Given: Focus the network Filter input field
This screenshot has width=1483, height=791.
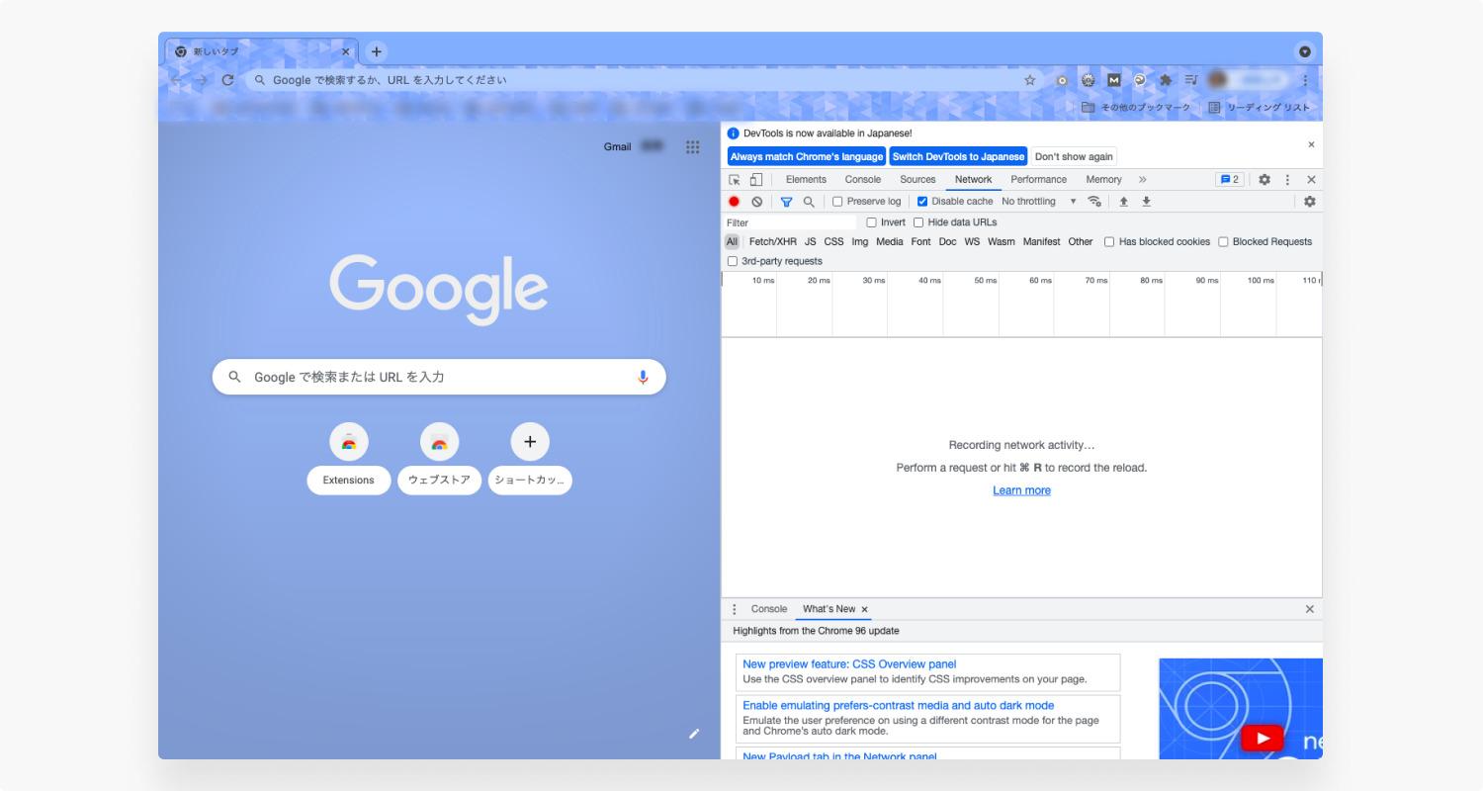Looking at the screenshot, I should point(791,222).
